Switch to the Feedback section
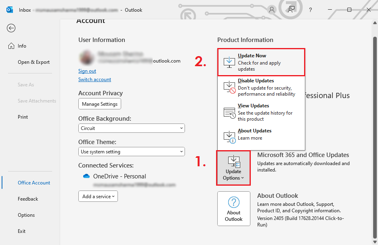This screenshot has height=245, width=378. (x=28, y=199)
